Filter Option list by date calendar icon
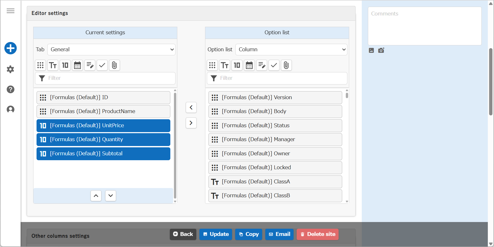 coord(249,65)
